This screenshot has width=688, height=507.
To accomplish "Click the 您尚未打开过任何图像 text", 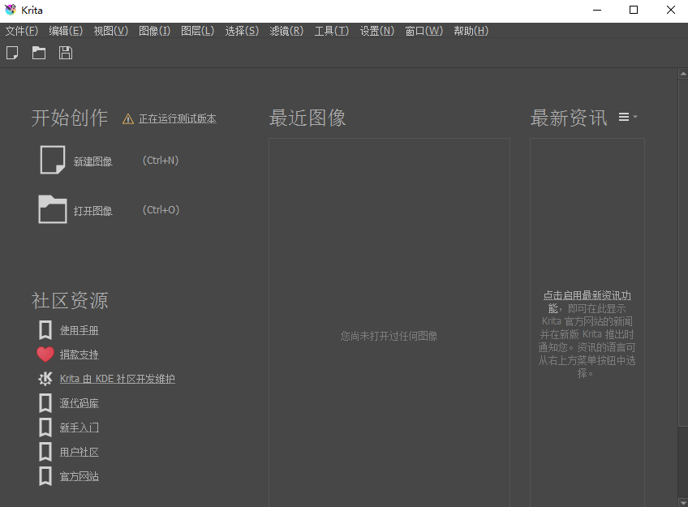I will coord(389,336).
